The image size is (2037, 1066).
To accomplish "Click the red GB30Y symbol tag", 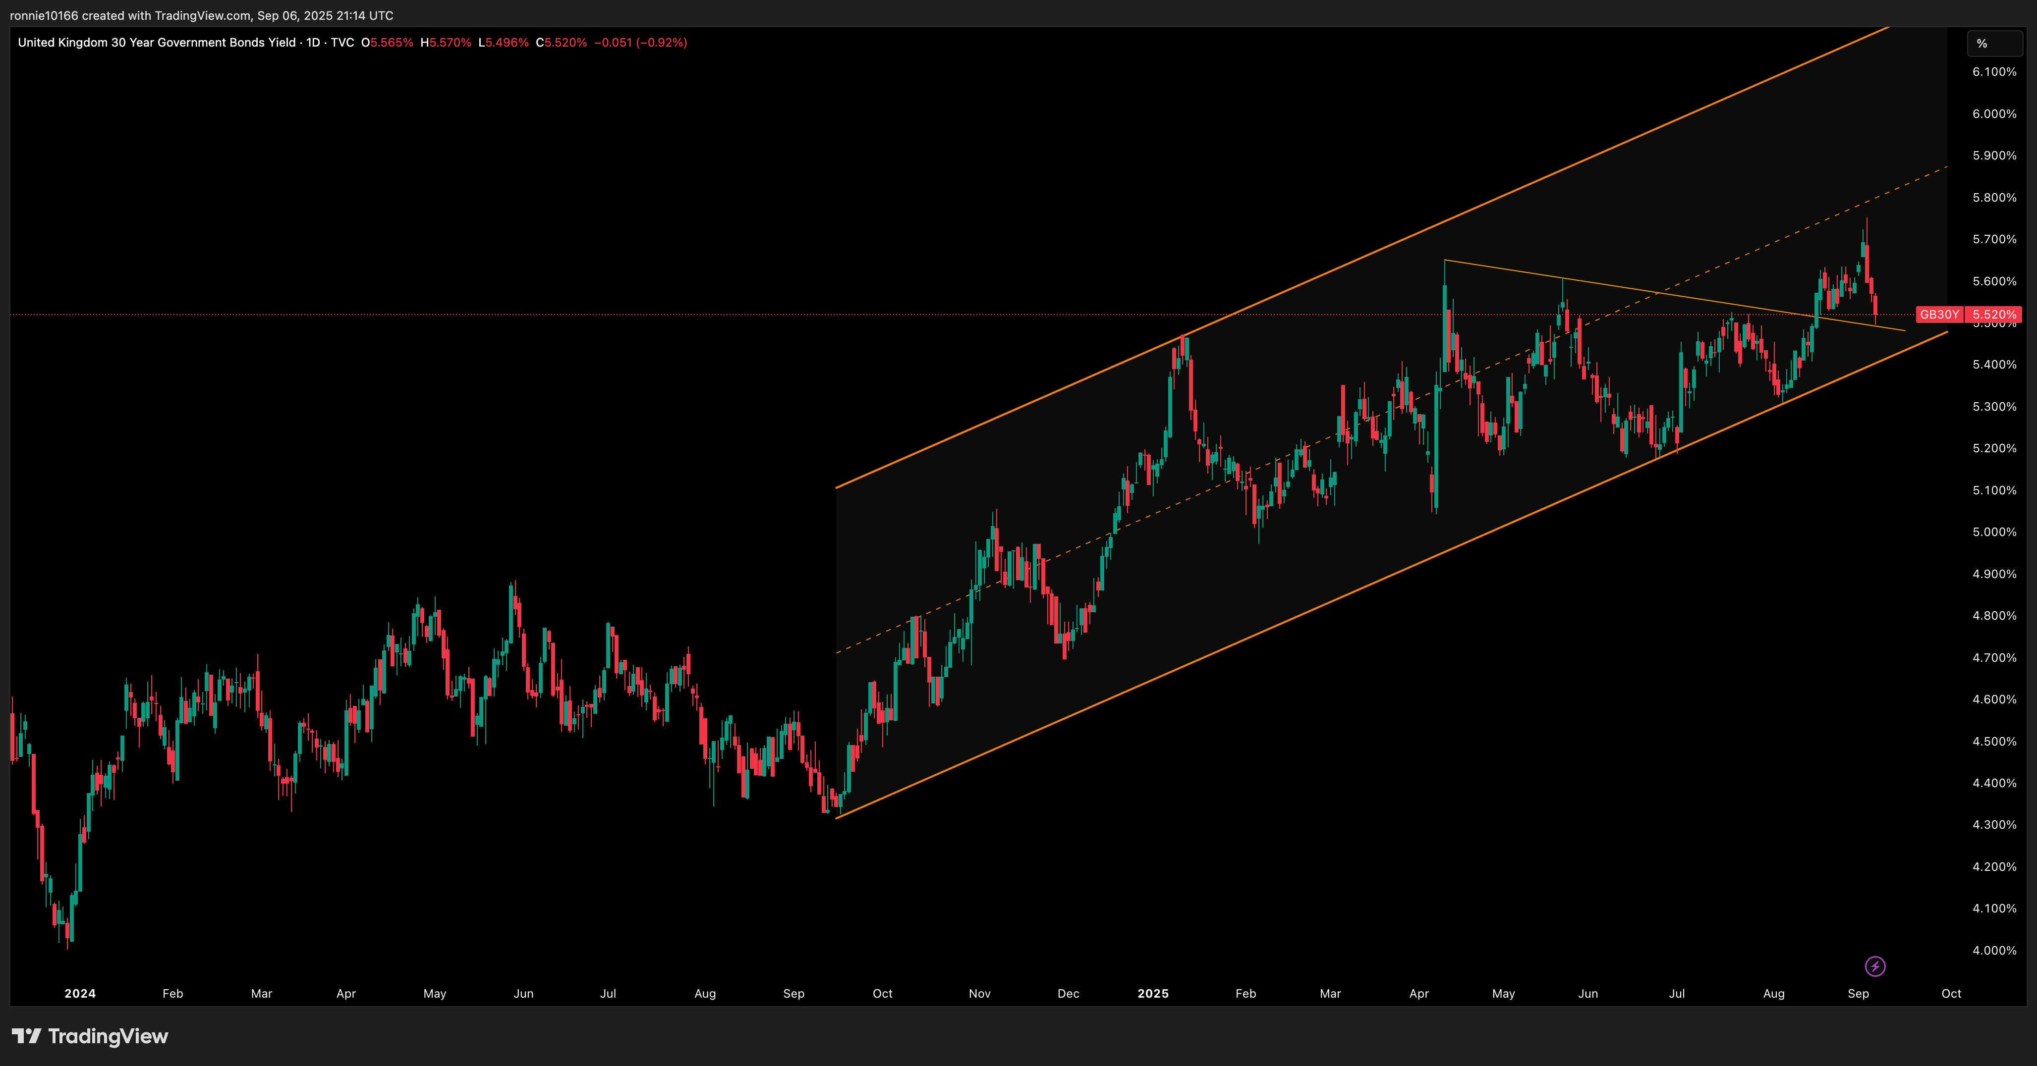I will pyautogui.click(x=1939, y=315).
